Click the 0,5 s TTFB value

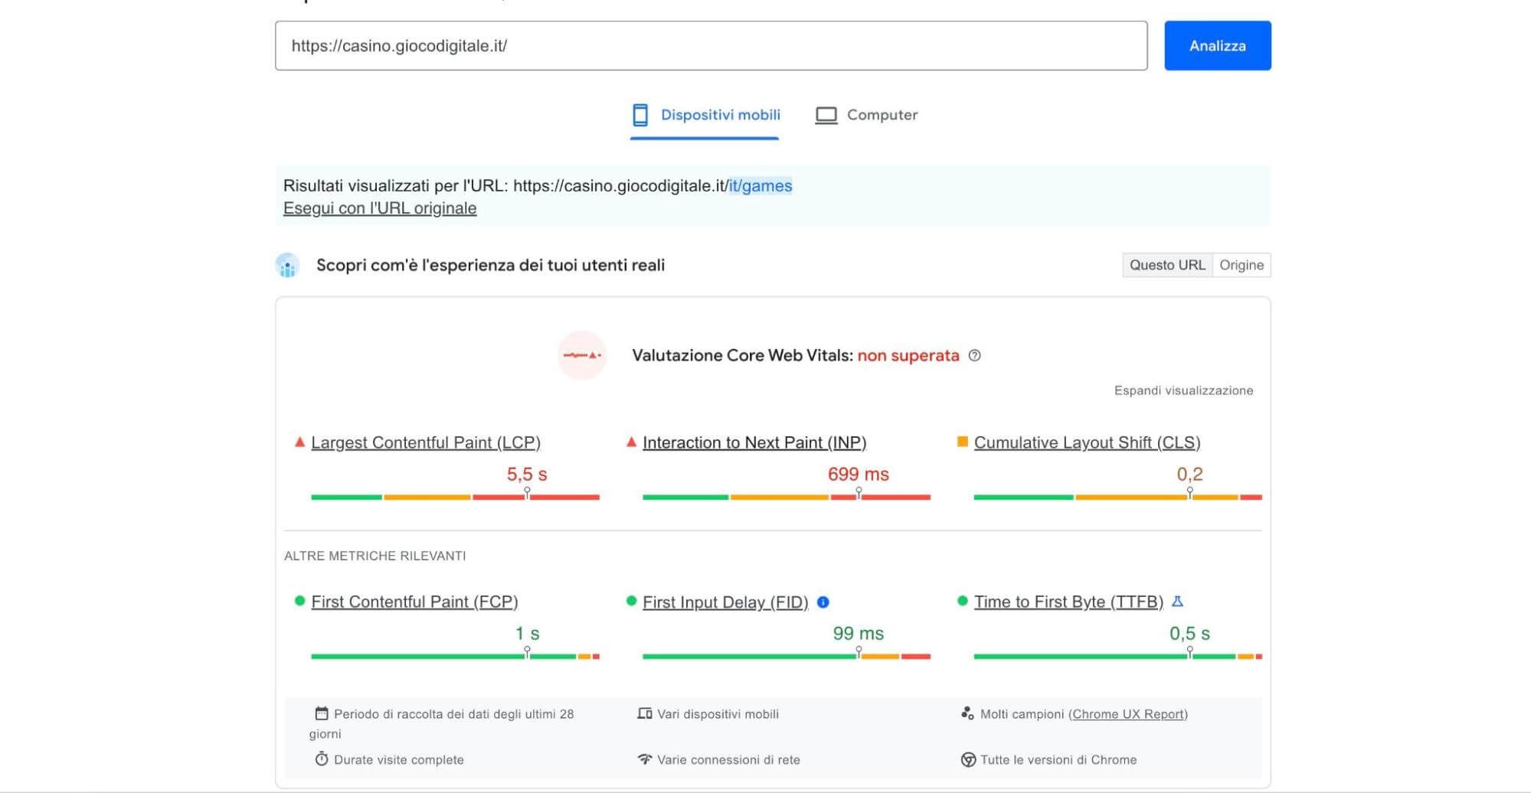[x=1189, y=634]
